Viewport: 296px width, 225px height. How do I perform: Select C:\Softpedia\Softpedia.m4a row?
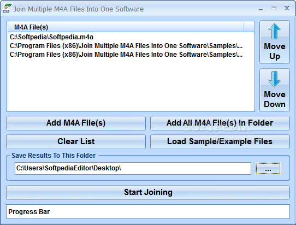click(131, 37)
